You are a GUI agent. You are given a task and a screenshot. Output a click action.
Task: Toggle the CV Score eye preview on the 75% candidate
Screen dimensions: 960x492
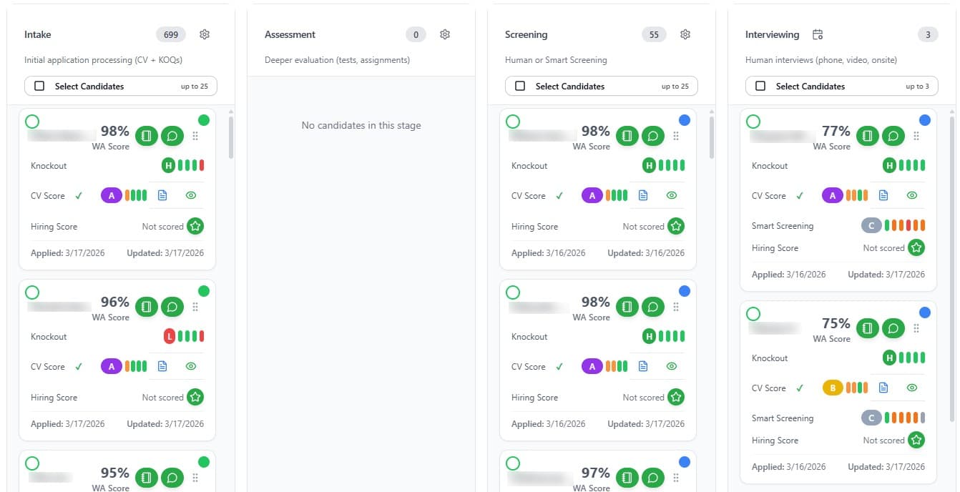tap(911, 387)
